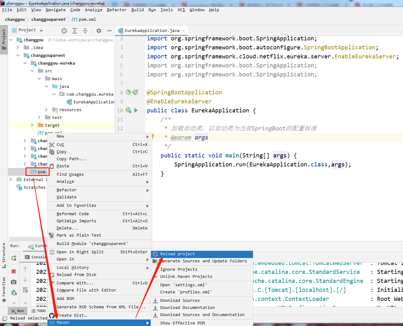Select Optimize Imports in context menu
The image size is (403, 326).
[100, 221]
